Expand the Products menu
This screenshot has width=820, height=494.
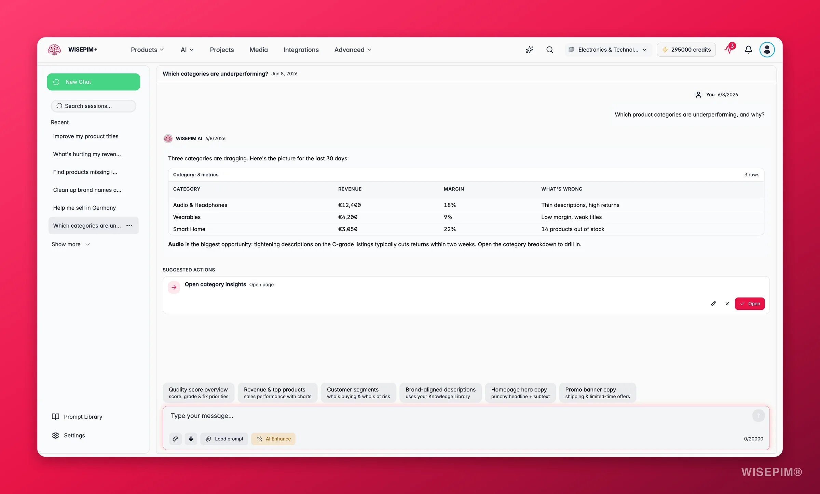click(147, 50)
